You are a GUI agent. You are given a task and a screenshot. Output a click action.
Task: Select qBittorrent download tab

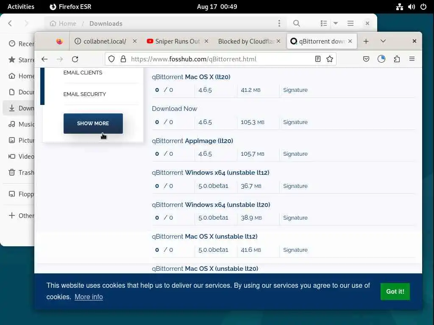point(322,41)
